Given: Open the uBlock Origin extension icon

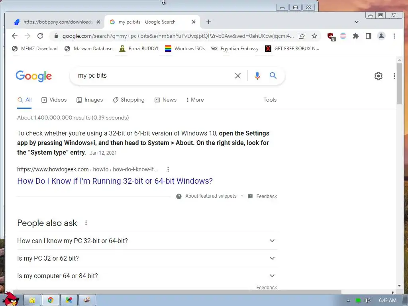Looking at the screenshot, I should [x=331, y=36].
